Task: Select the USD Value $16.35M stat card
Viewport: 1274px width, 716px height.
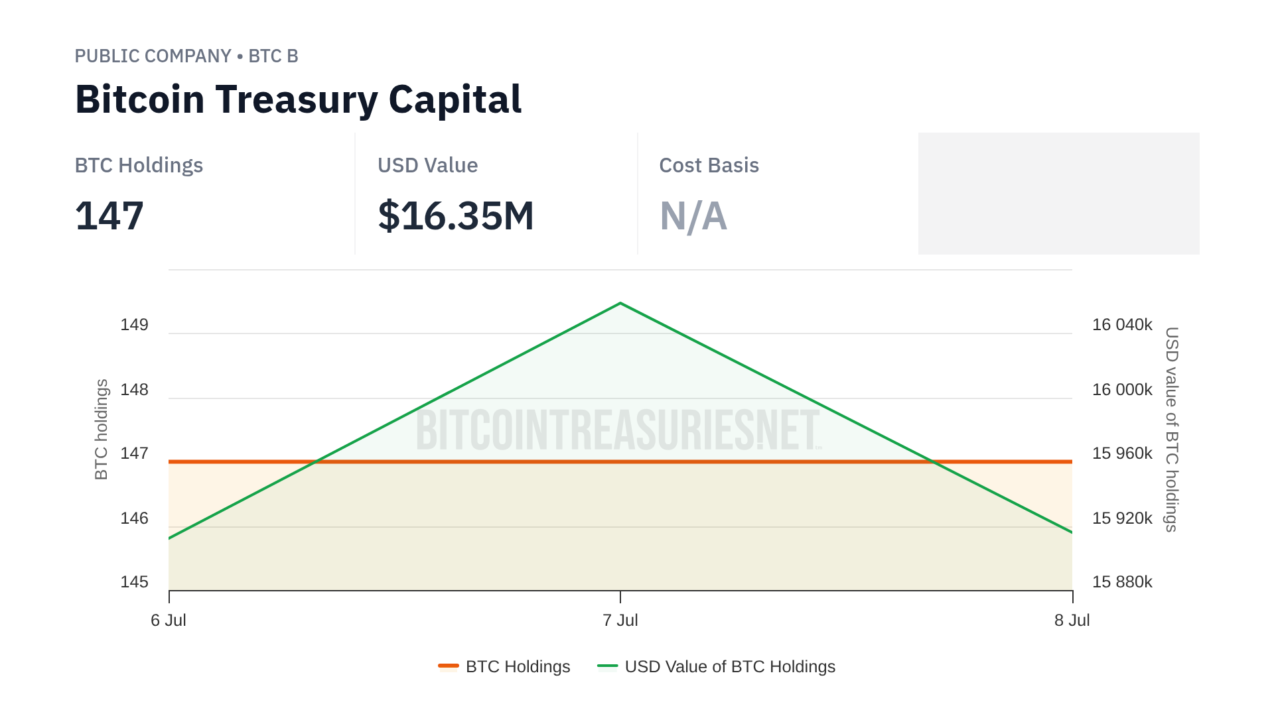Action: 496,194
